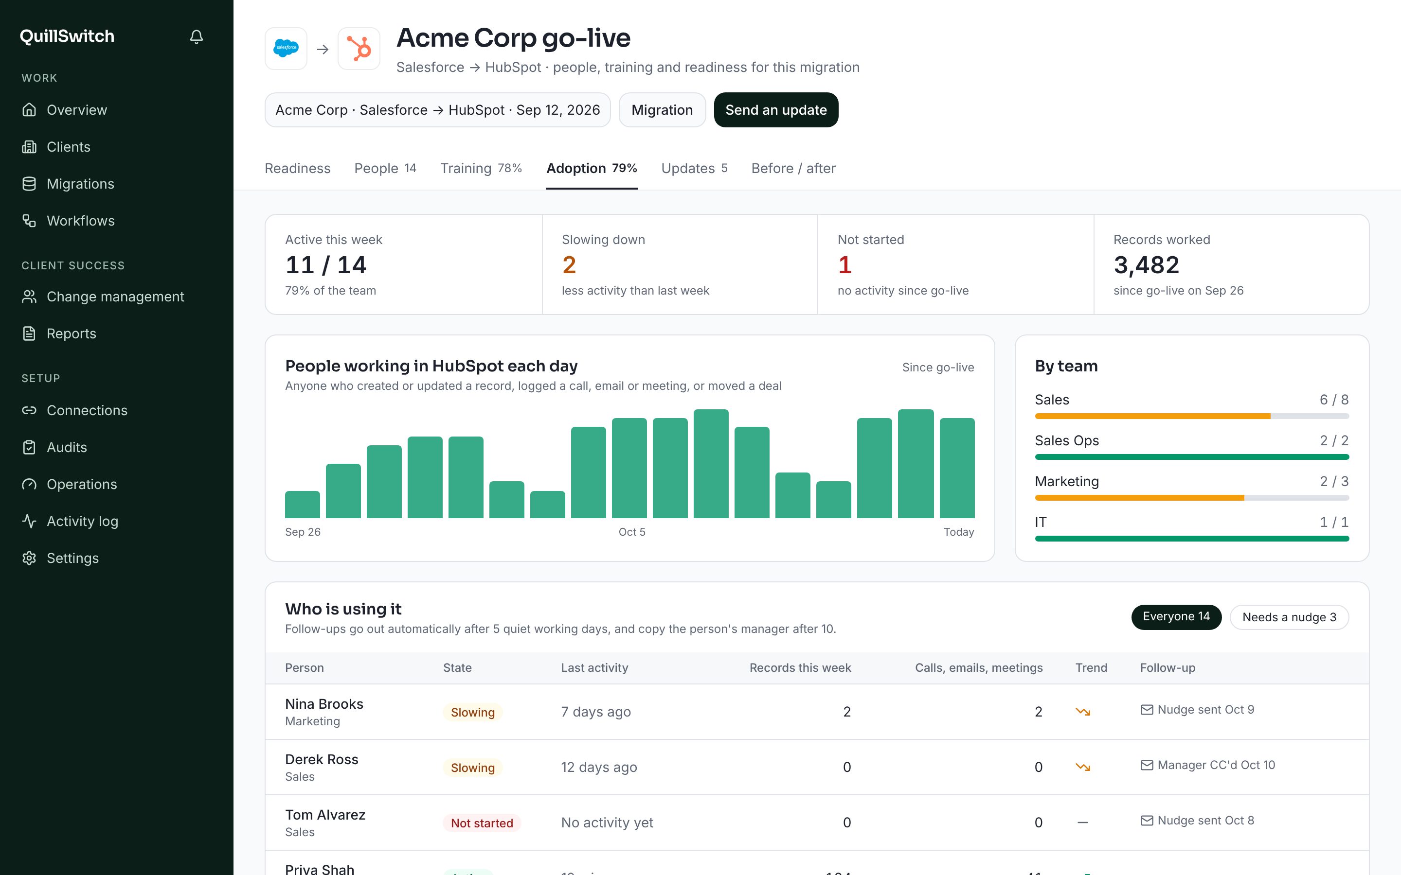Click downward trend icon for Nina Brooks

pos(1082,712)
